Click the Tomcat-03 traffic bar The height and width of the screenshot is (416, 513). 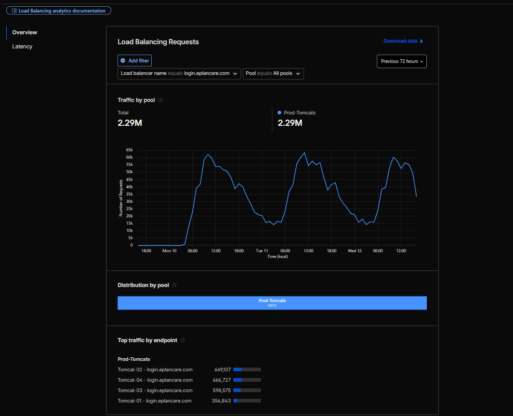(x=247, y=391)
